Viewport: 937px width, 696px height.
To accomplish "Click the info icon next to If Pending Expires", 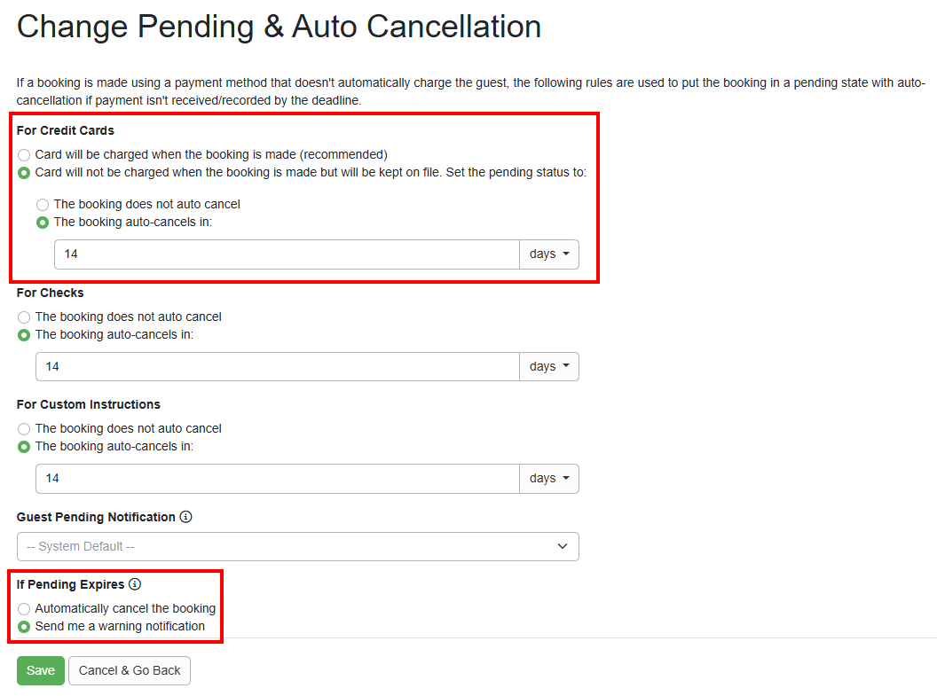I will (x=135, y=584).
